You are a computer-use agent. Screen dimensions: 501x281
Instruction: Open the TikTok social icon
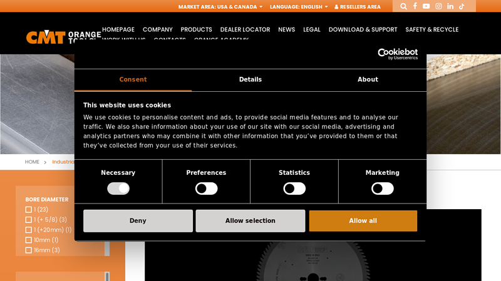(462, 6)
